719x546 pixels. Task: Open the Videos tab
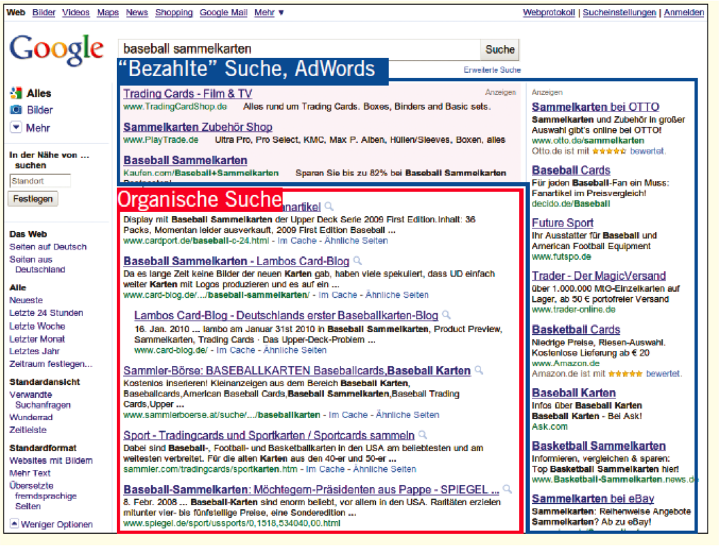75,12
